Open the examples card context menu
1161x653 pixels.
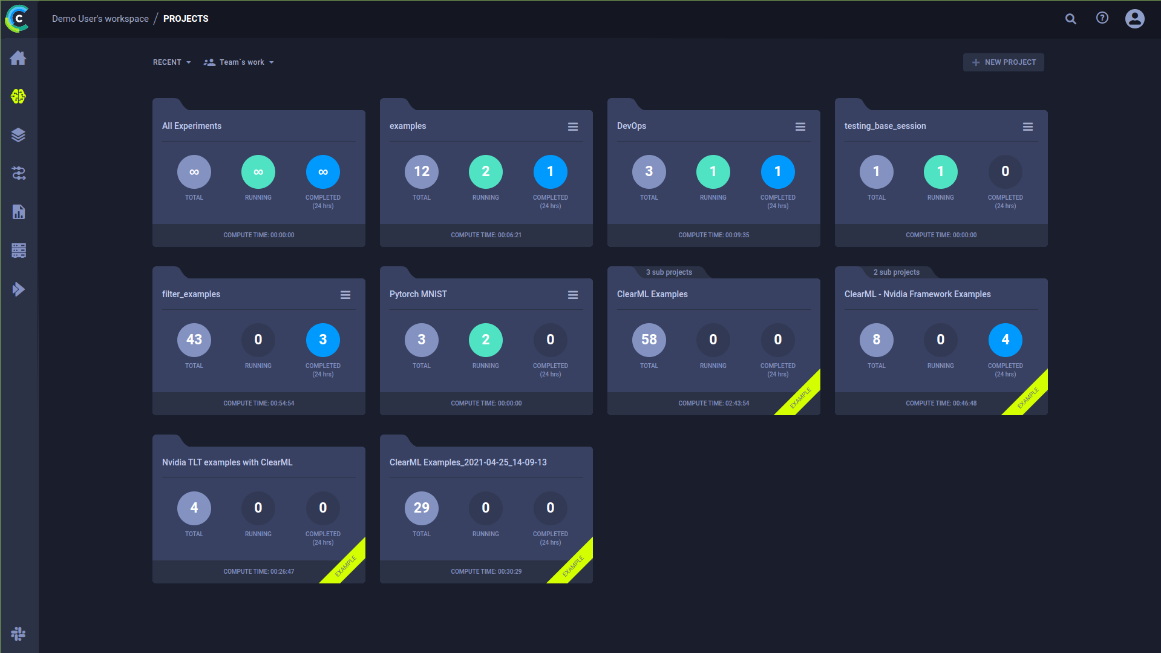[x=572, y=126]
